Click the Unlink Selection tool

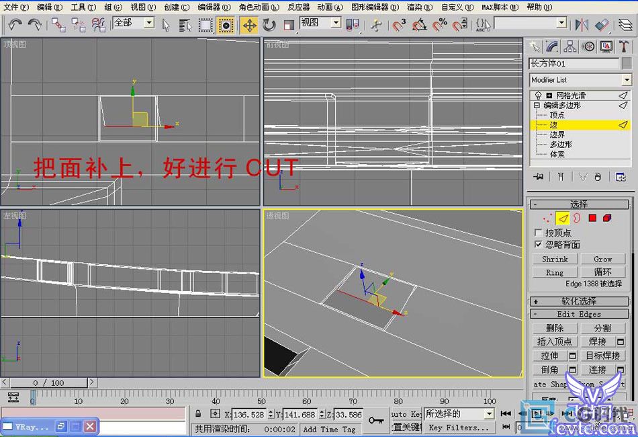(79, 26)
